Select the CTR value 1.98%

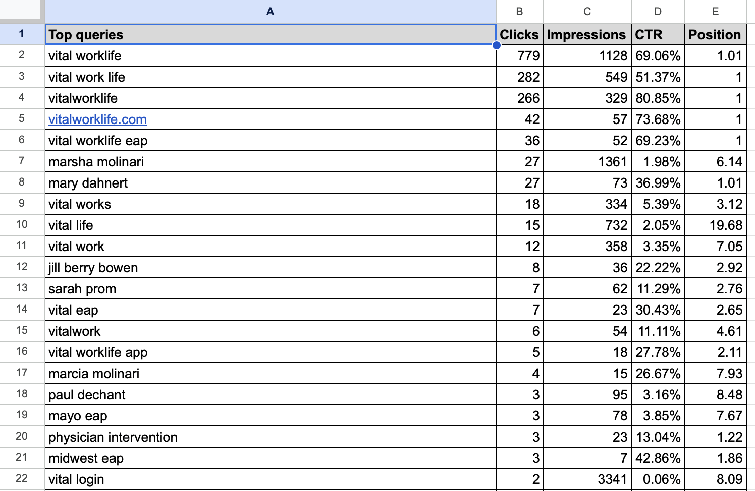658,162
